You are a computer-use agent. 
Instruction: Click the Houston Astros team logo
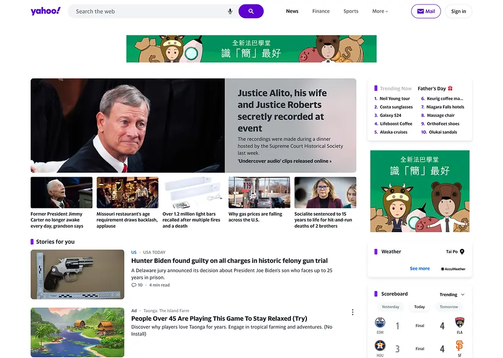380,346
